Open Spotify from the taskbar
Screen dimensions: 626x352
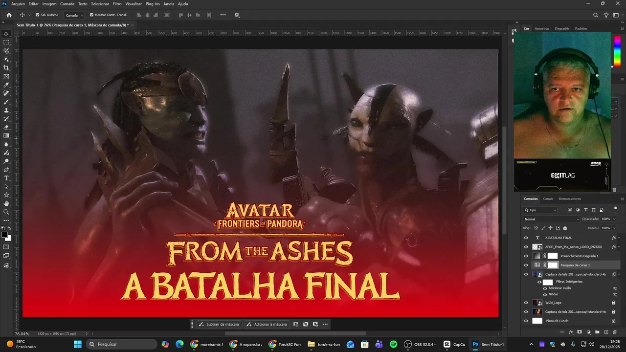394,344
